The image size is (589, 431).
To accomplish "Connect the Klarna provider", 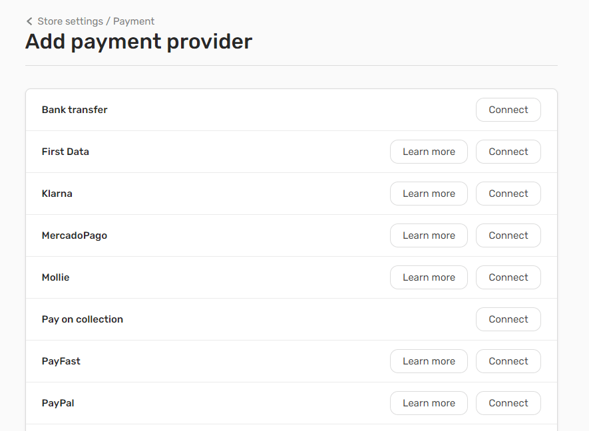I will (508, 193).
